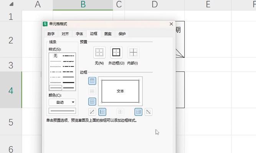Toggle the diagonal up border button
This screenshot has height=153, width=256.
pyautogui.click(x=92, y=112)
